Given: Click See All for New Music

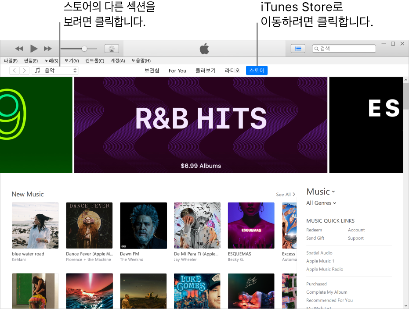Looking at the screenshot, I should pos(286,195).
